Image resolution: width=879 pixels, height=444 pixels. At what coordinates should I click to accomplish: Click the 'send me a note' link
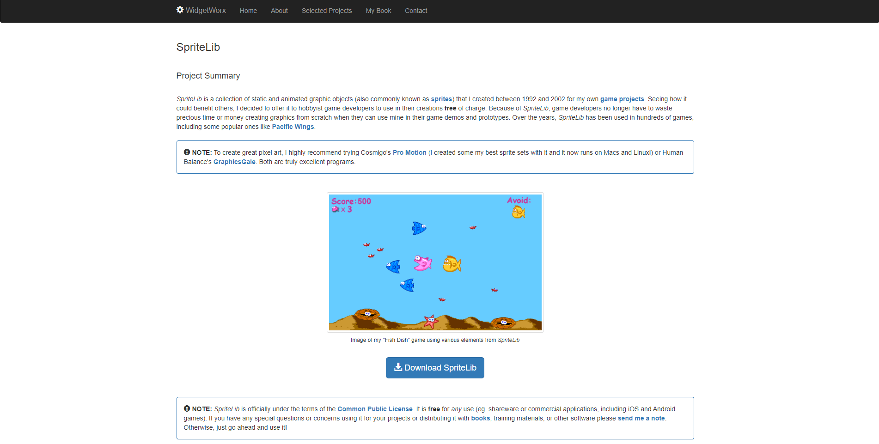click(x=641, y=418)
